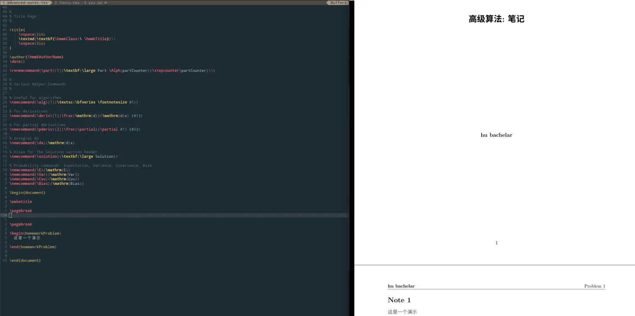Click the \date{} line

(x=17, y=61)
